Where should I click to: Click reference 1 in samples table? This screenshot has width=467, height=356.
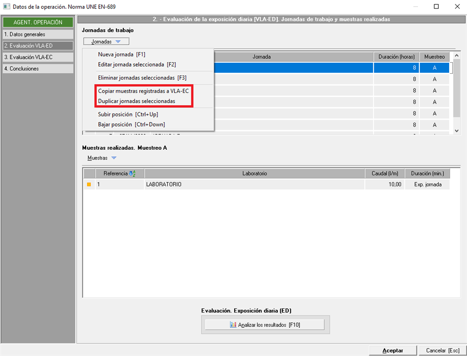click(x=120, y=184)
